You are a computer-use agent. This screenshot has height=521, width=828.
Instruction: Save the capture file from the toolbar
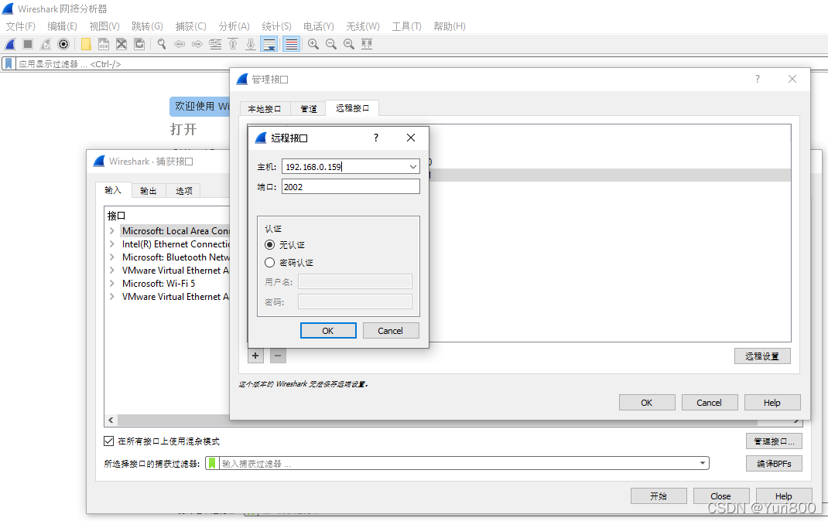(x=104, y=44)
